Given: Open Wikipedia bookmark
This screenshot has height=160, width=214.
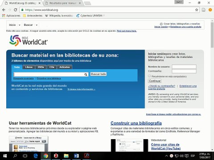Looking at the screenshot, I should coord(59,16).
